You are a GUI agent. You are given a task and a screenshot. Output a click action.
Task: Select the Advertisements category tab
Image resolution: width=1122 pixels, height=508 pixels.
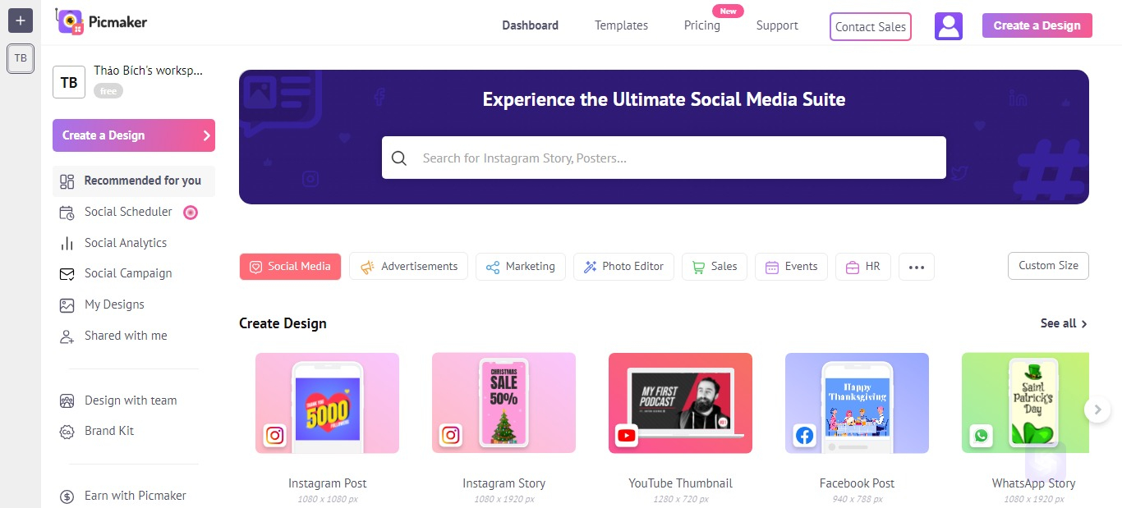pos(408,267)
